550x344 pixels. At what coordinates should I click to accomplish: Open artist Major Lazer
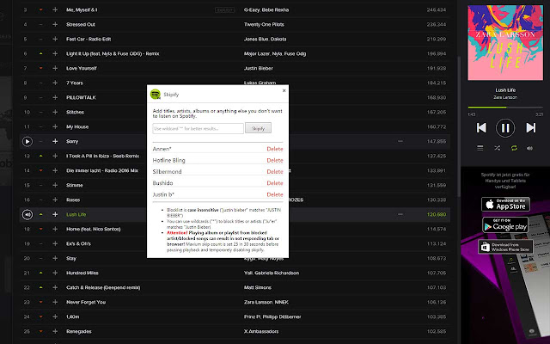(257, 53)
